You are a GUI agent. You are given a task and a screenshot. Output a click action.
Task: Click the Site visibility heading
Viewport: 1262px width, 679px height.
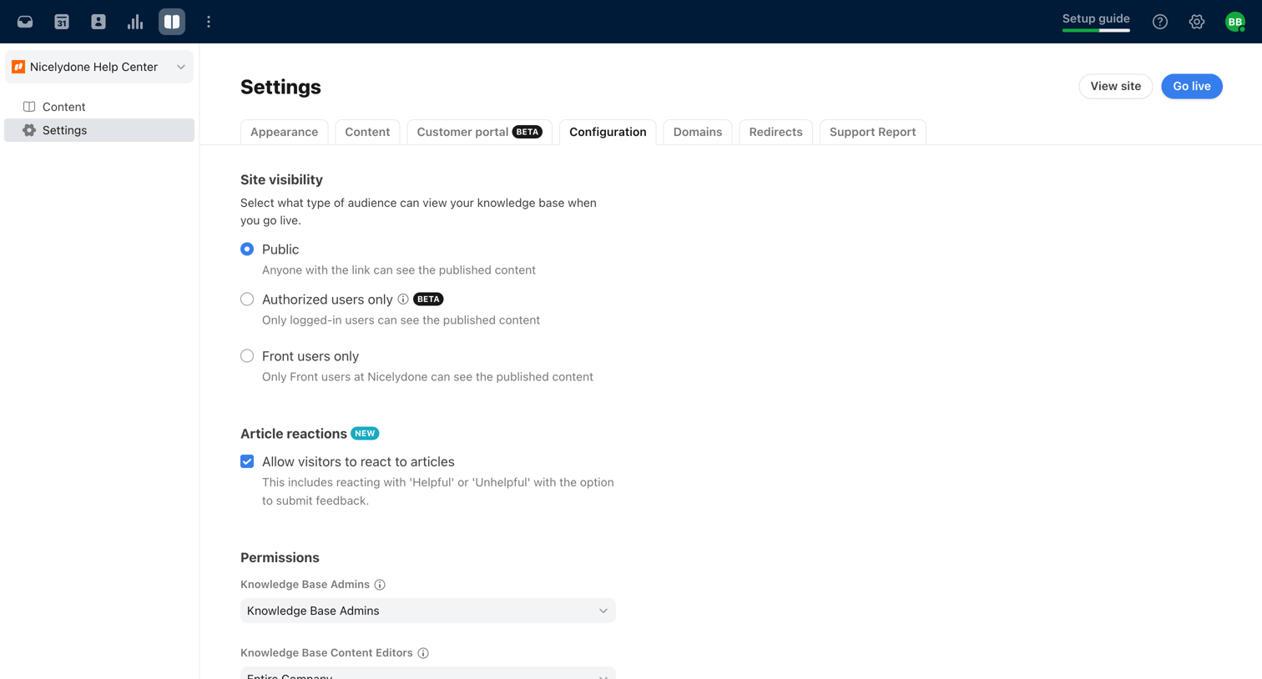pos(281,179)
